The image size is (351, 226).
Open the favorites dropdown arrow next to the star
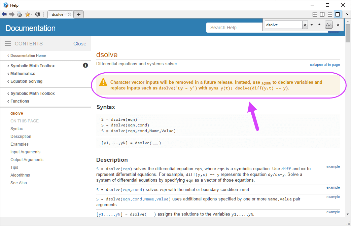coord(32,14)
